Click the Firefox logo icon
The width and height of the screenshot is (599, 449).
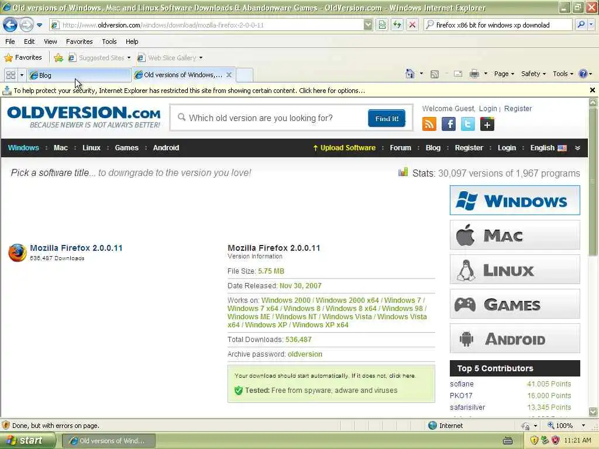pyautogui.click(x=18, y=253)
